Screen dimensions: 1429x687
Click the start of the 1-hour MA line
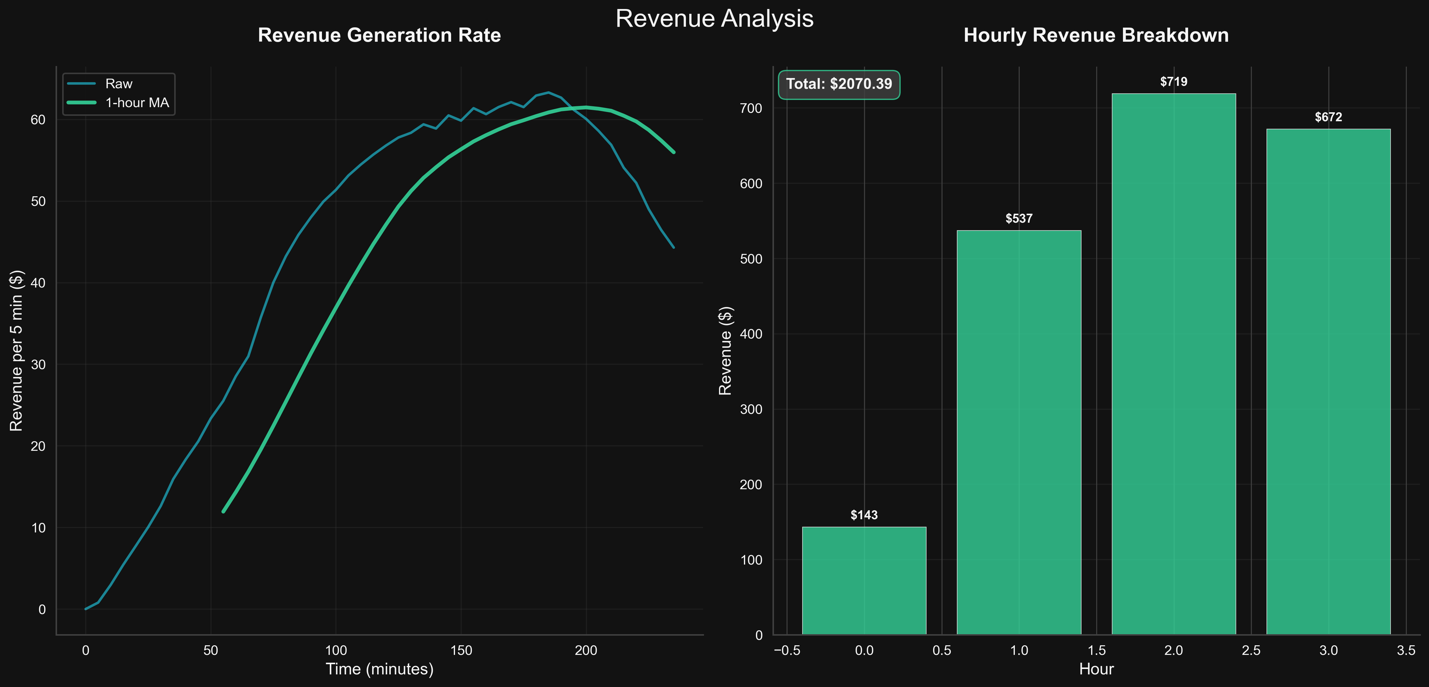tap(223, 511)
